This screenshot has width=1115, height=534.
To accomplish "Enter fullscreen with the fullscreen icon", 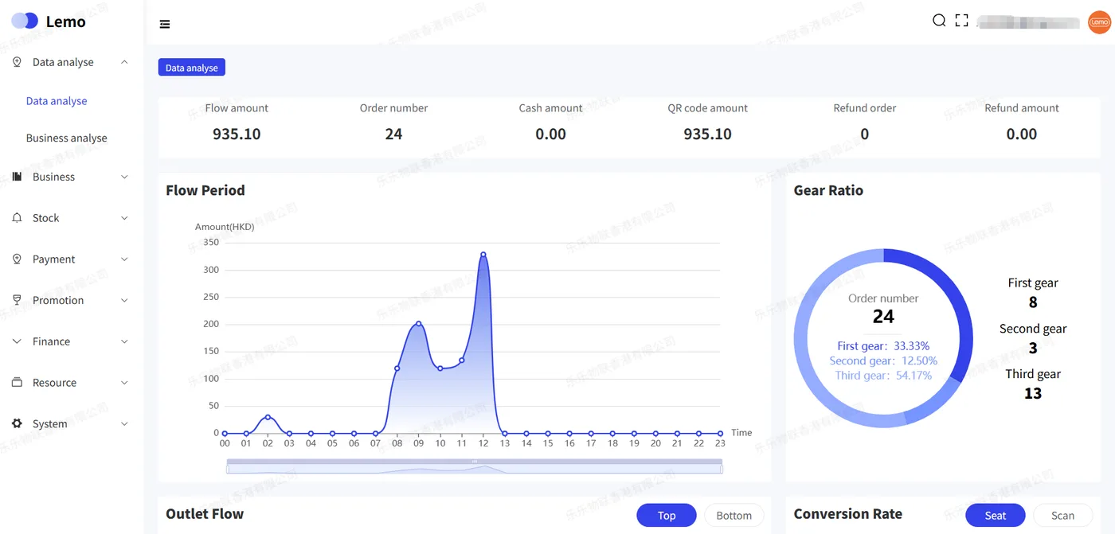I will click(x=961, y=21).
